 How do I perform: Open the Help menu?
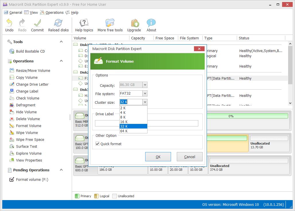pyautogui.click(x=72, y=12)
